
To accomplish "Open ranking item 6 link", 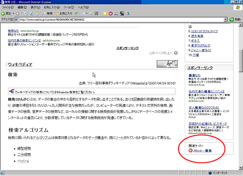I will click(x=197, y=36).
